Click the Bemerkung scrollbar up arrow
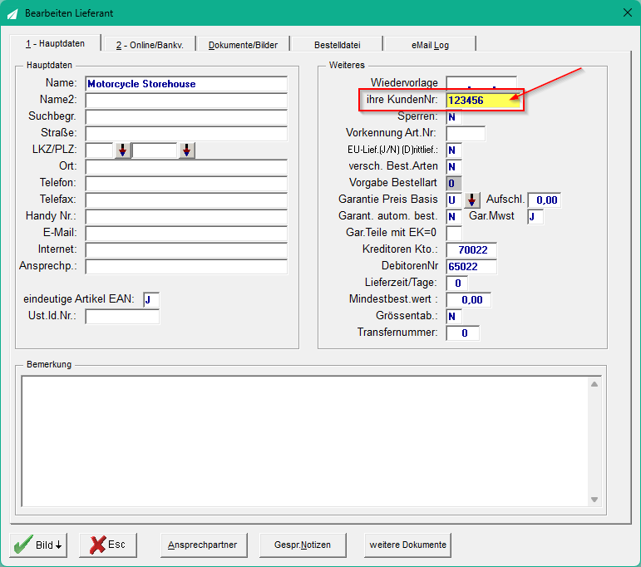 pyautogui.click(x=594, y=384)
